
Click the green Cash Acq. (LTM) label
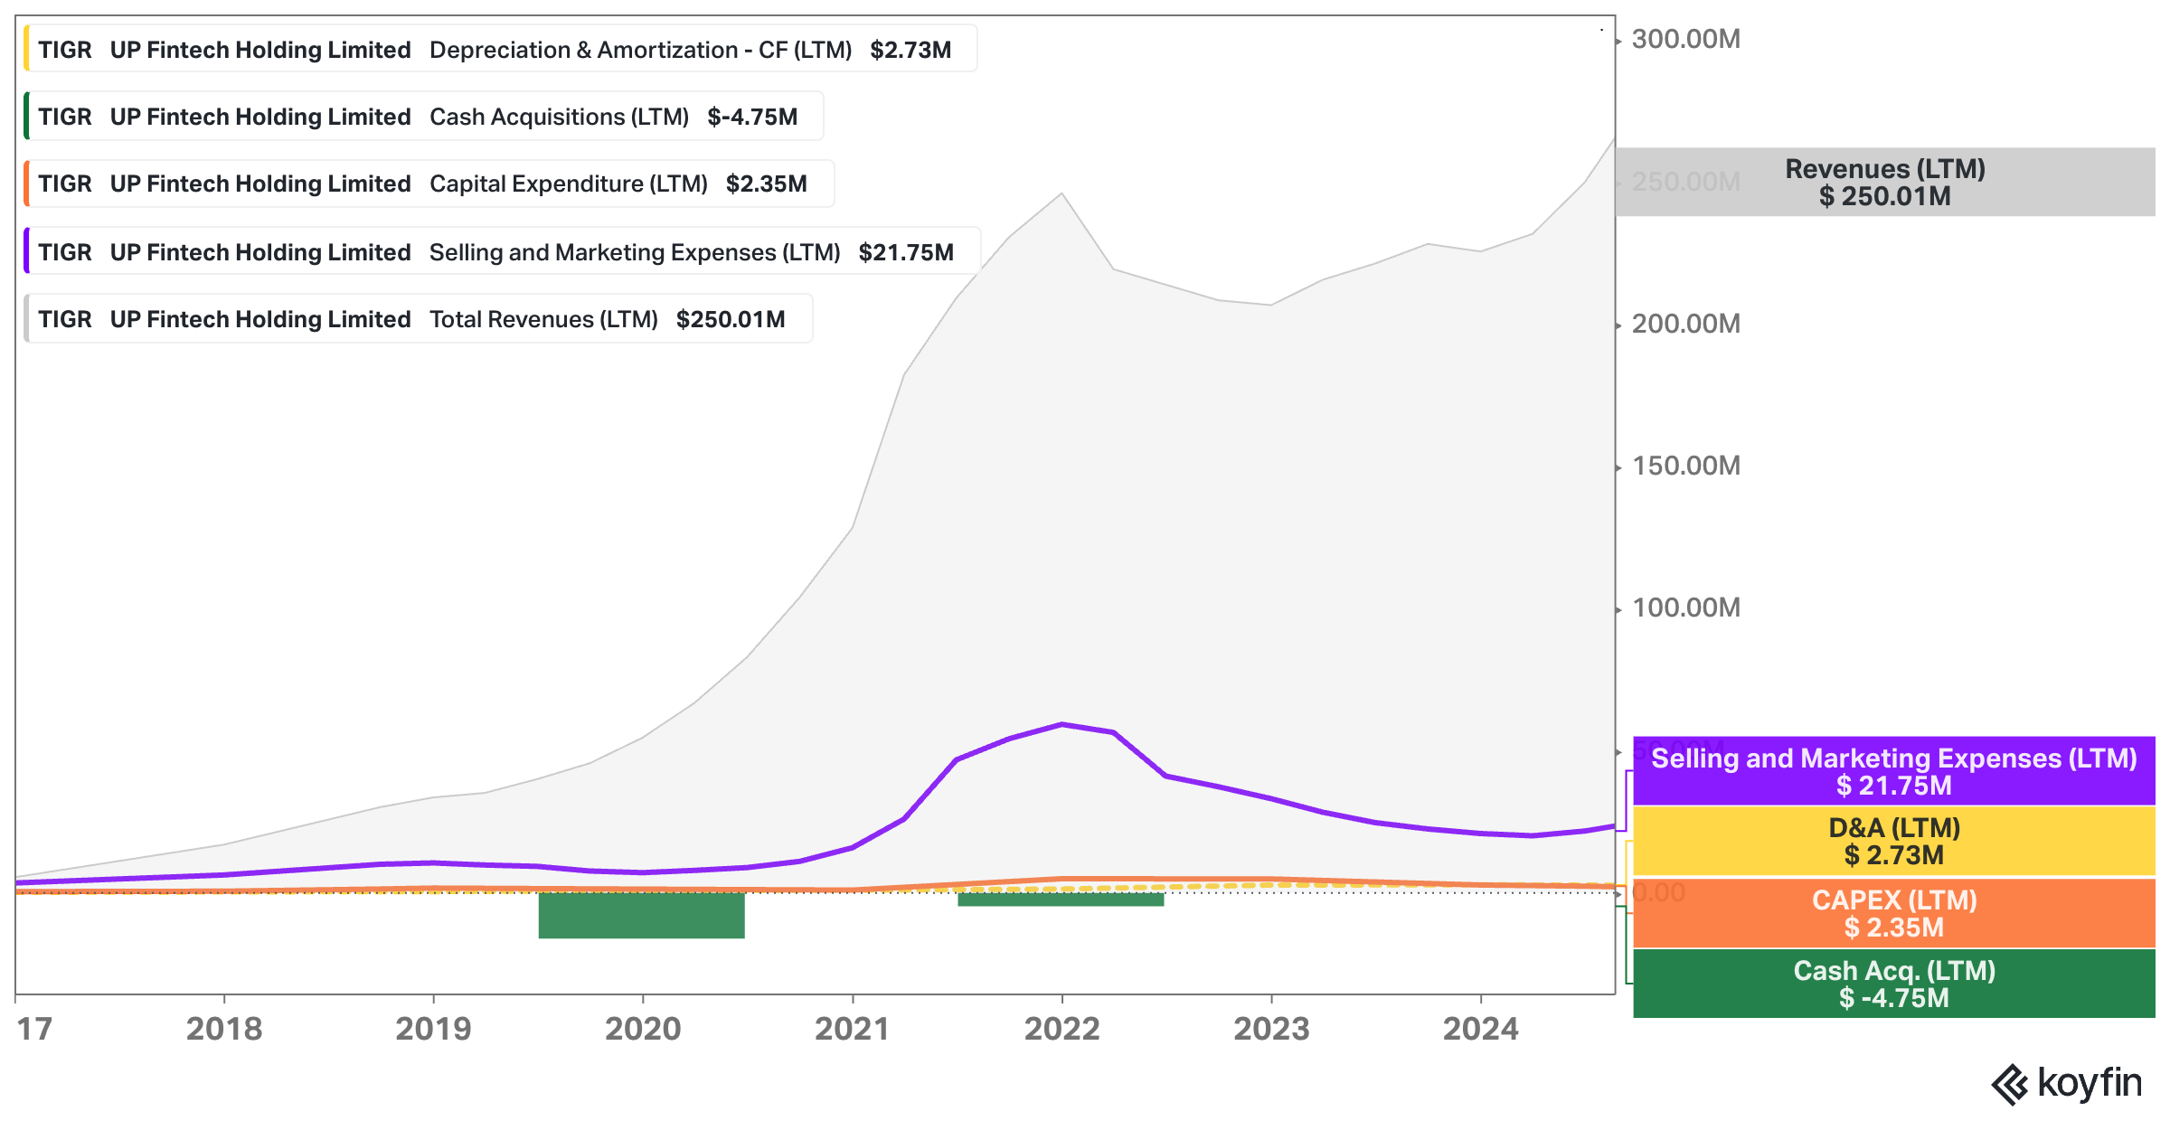(1893, 984)
